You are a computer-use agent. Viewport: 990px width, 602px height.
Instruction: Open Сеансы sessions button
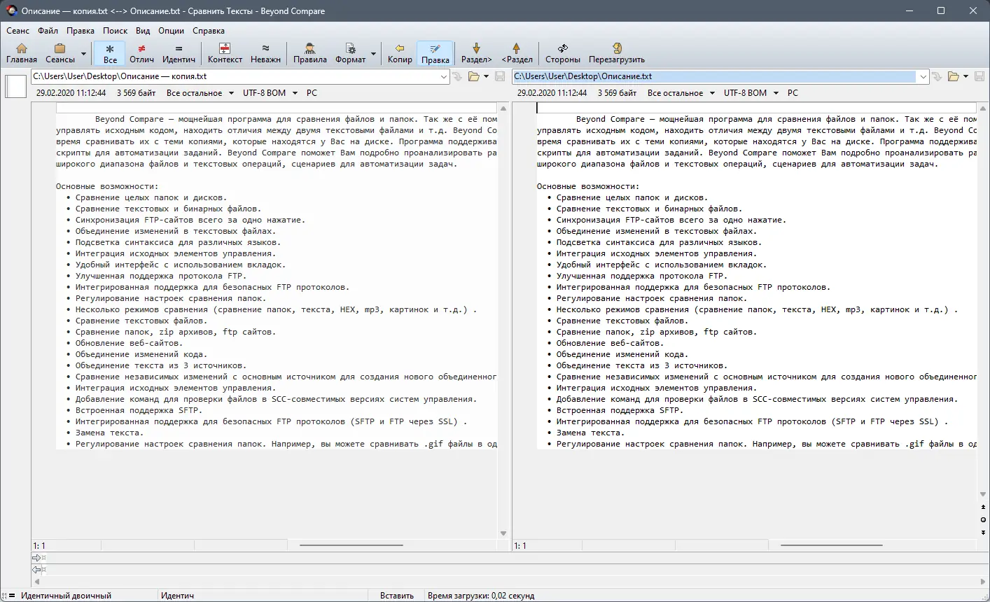[x=60, y=53]
